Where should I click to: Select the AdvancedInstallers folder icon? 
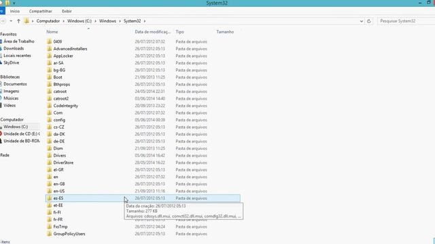click(50, 49)
